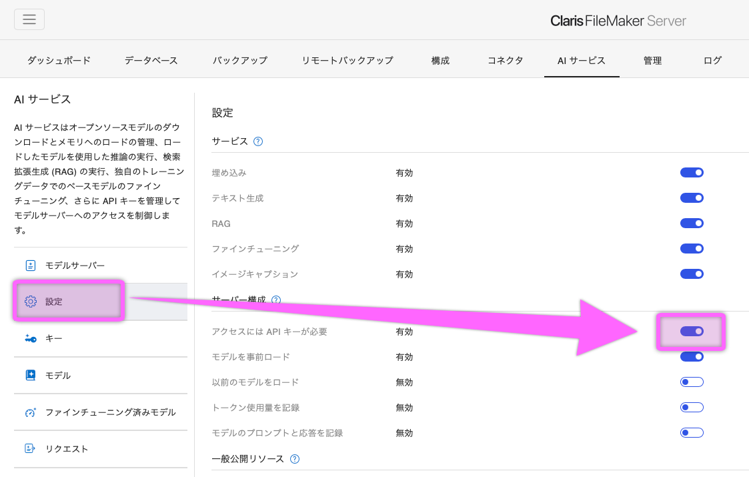Open the リモートバックアップ tab
Viewport: 749px width, 477px height.
(347, 60)
